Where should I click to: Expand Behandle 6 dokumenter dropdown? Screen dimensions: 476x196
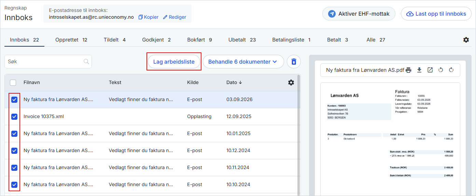[x=243, y=62]
